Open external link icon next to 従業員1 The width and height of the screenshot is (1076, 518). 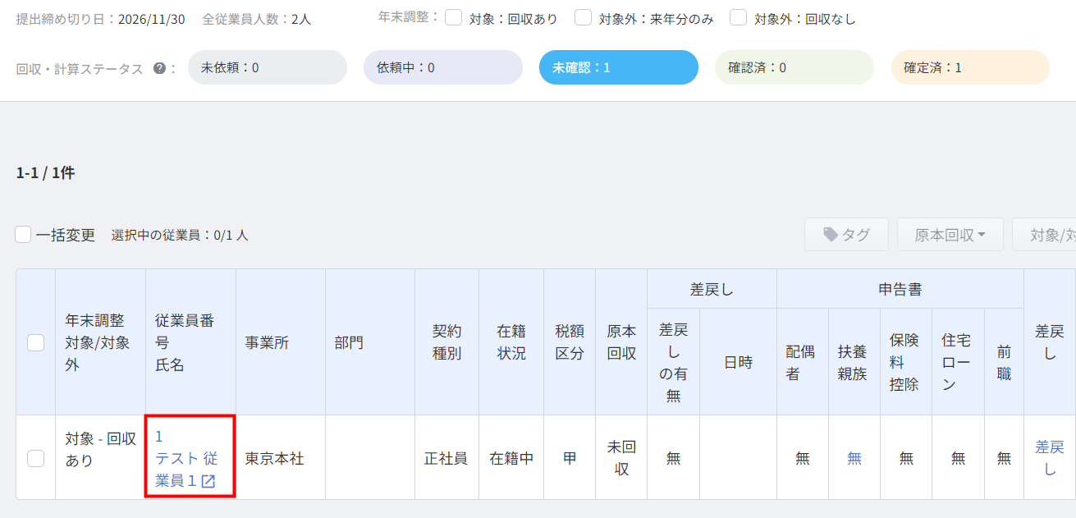208,482
